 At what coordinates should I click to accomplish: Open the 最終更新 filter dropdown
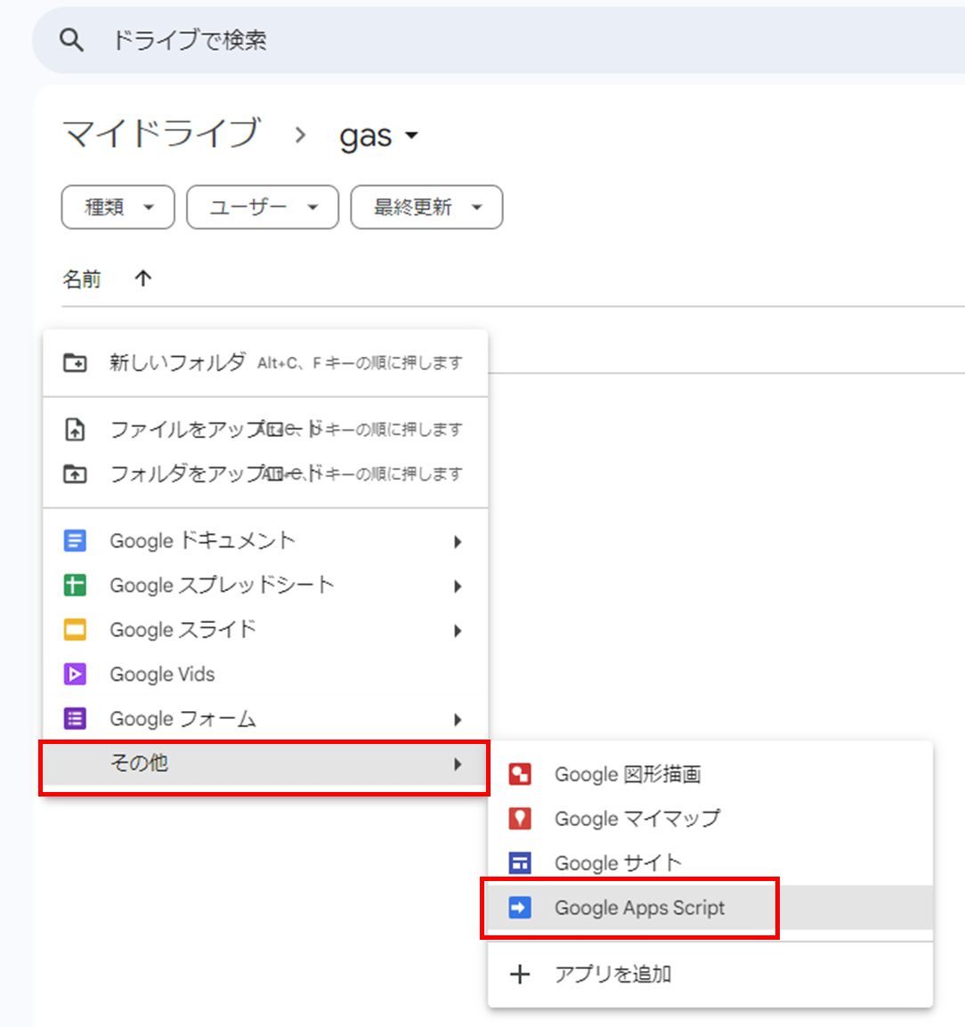point(426,207)
